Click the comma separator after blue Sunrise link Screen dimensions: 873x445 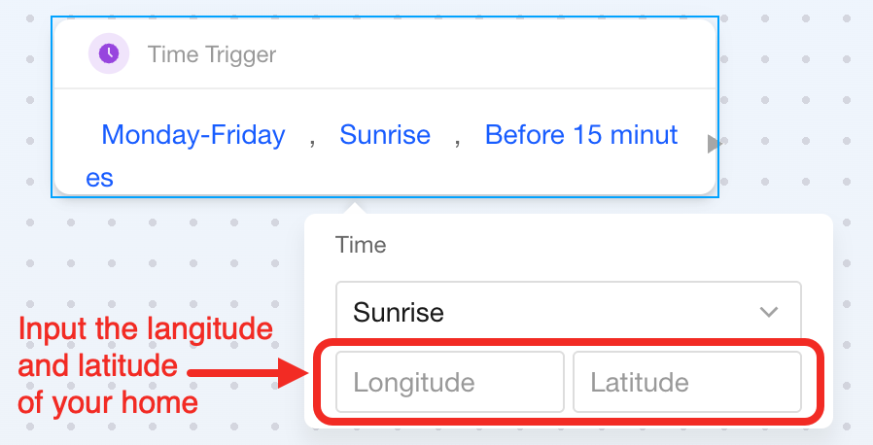point(457,136)
